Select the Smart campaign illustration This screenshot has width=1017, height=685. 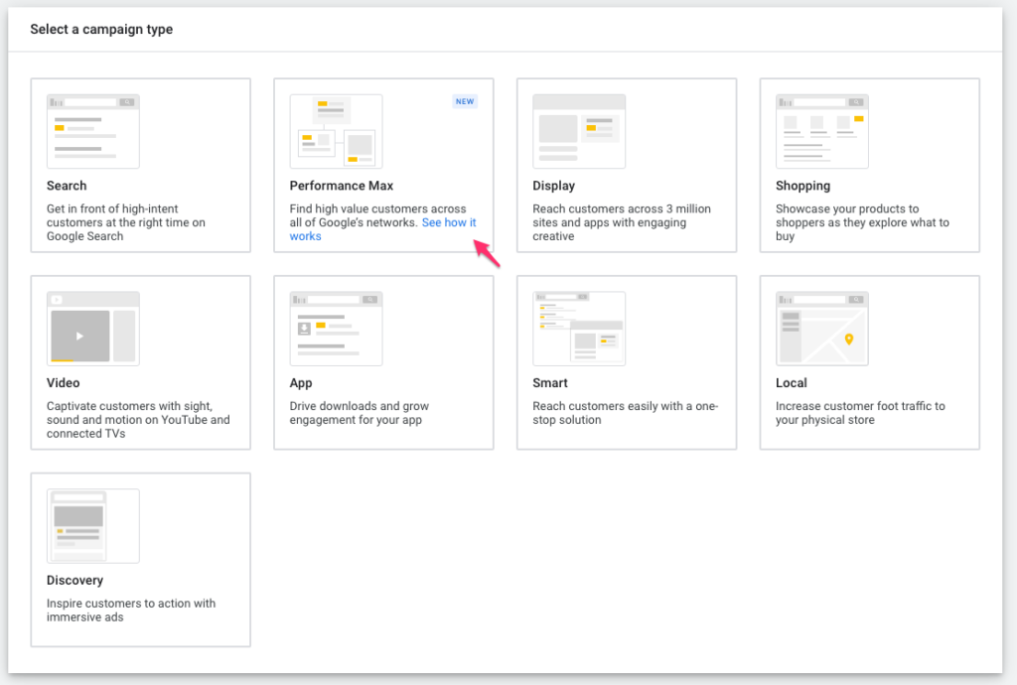tap(579, 329)
